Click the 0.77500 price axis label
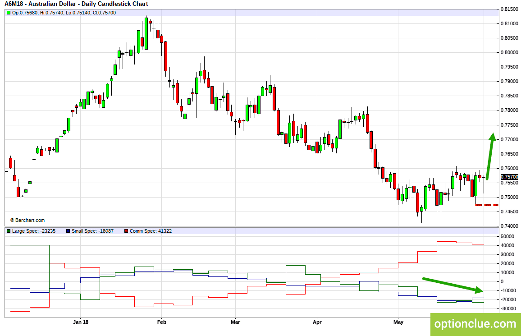The image size is (521, 336). click(509, 125)
